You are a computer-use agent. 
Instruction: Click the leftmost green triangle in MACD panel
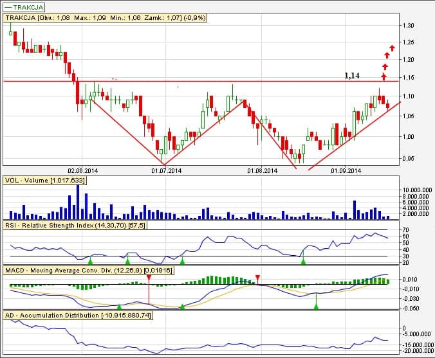tap(118, 307)
